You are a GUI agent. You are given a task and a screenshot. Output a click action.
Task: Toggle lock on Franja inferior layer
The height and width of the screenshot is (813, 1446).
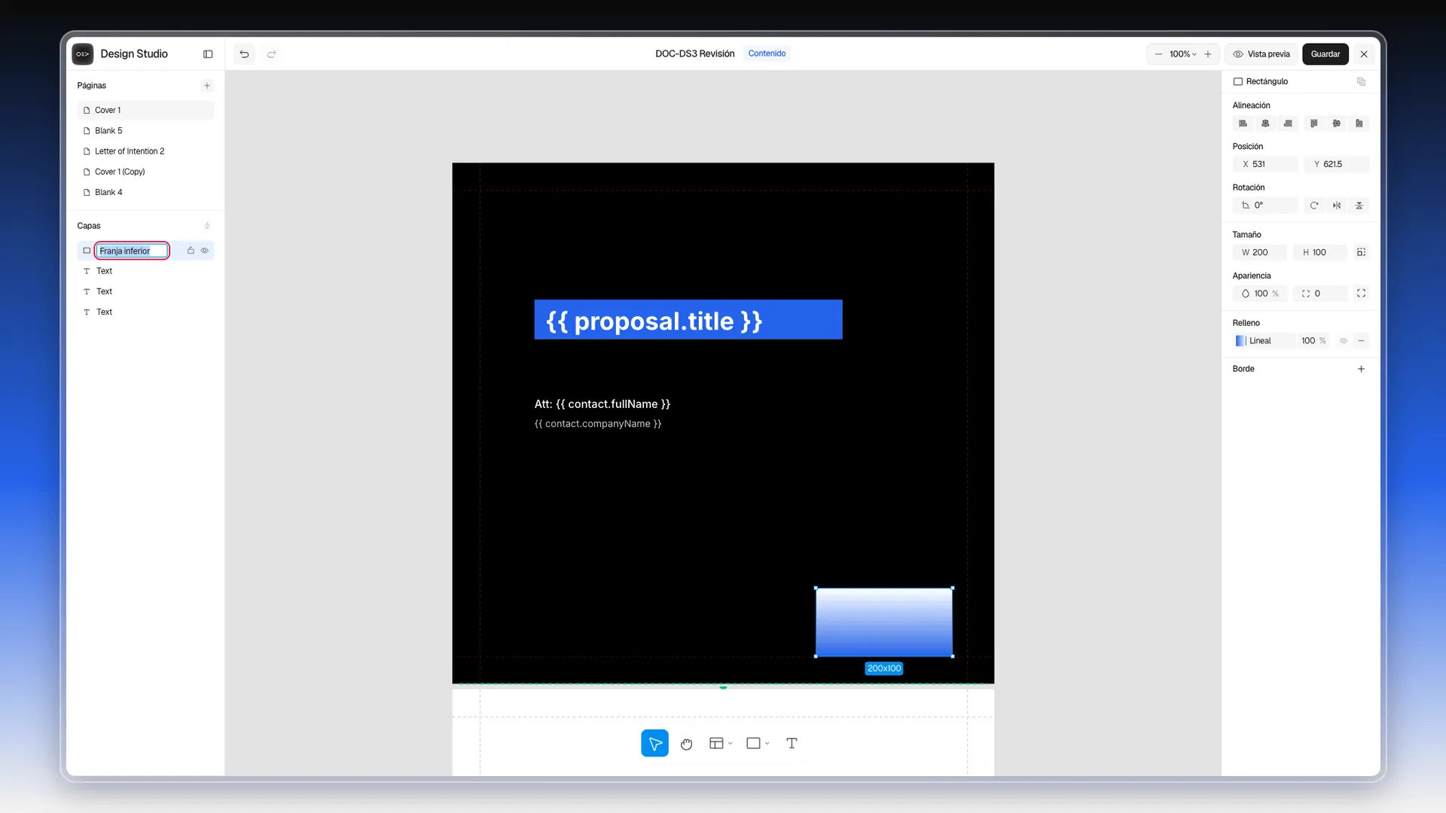(191, 251)
